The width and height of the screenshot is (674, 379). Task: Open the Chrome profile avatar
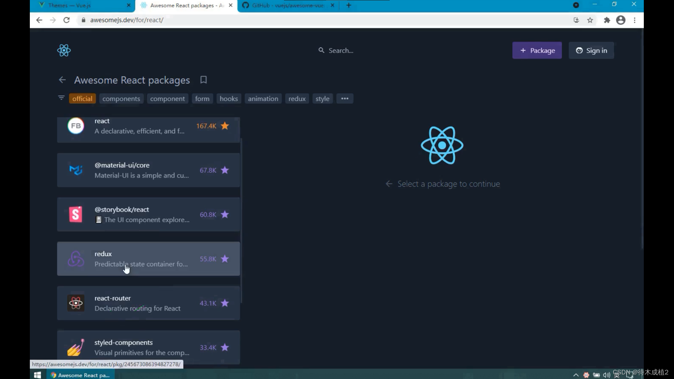[x=621, y=20]
